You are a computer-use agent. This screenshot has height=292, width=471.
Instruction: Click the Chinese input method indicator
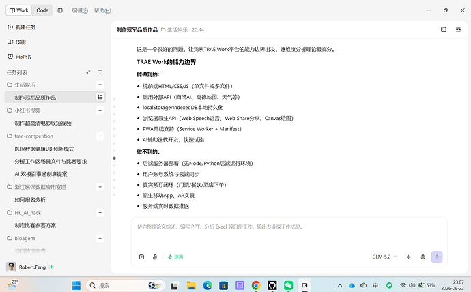375,285
